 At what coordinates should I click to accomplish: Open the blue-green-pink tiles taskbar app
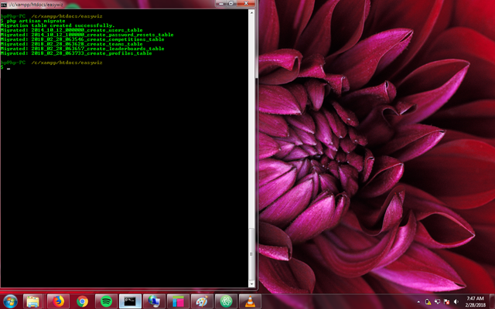[178, 301]
